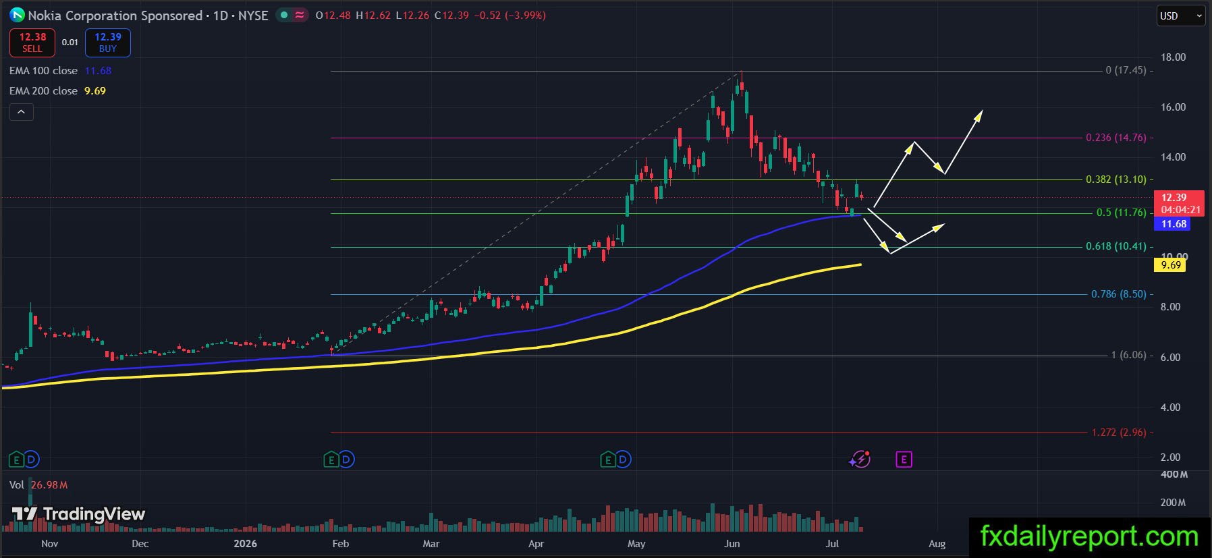Click the close price value C12.39
Image resolution: width=1212 pixels, height=558 pixels.
point(451,16)
